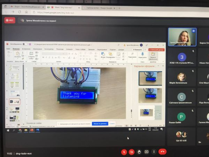Click the taskbar search magnifier icon
The width and height of the screenshot is (209, 157).
[14, 130]
